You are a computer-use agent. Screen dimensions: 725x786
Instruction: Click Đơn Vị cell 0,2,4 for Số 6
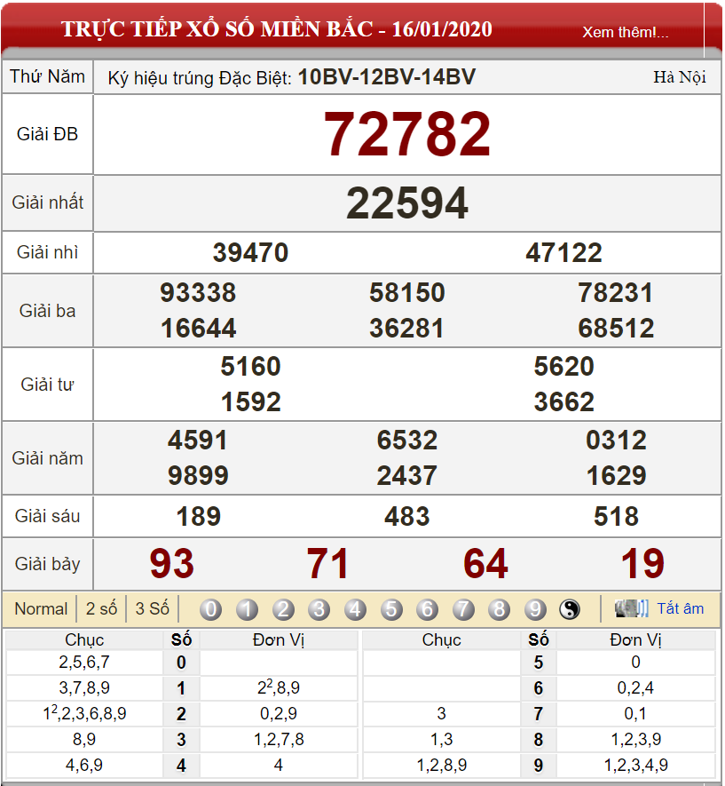[636, 687]
